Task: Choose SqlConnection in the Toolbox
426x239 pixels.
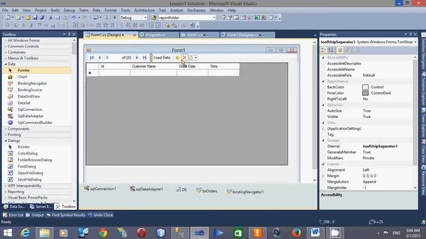Action: pyautogui.click(x=30, y=109)
